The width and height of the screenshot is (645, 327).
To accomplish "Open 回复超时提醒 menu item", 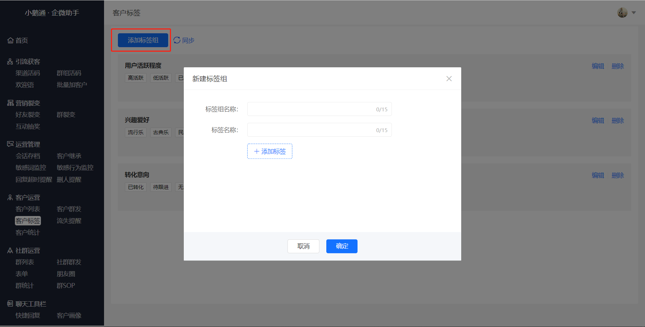I will [34, 180].
